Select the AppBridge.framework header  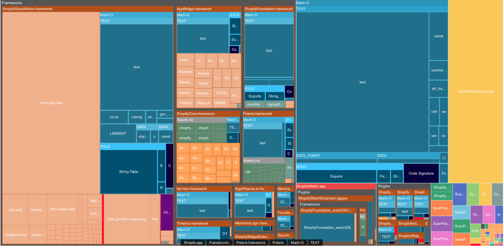pyautogui.click(x=194, y=9)
